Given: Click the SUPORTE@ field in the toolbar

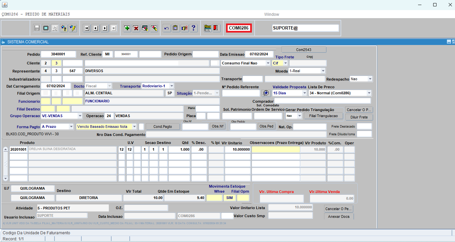Looking at the screenshot, I should tap(306, 28).
